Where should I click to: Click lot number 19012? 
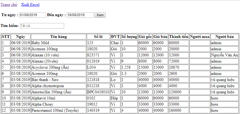coord(98,104)
